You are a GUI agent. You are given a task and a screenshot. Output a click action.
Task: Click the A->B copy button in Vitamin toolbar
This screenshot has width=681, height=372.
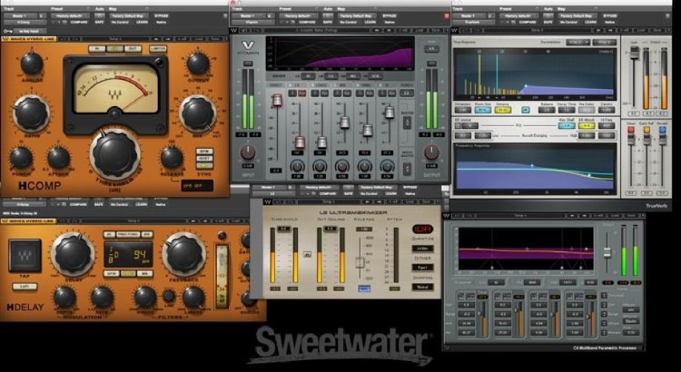coord(402,30)
